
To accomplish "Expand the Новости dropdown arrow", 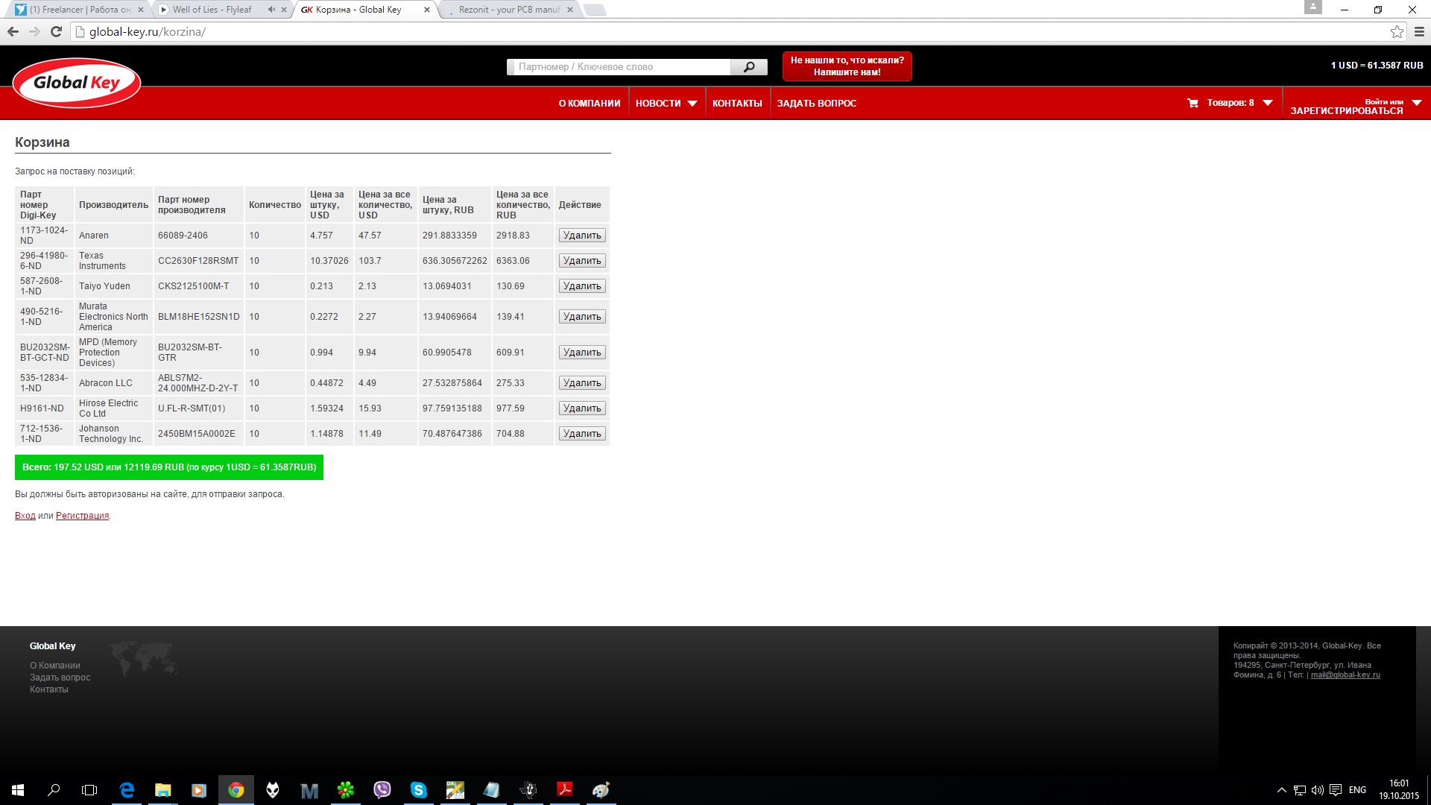I will 692,104.
